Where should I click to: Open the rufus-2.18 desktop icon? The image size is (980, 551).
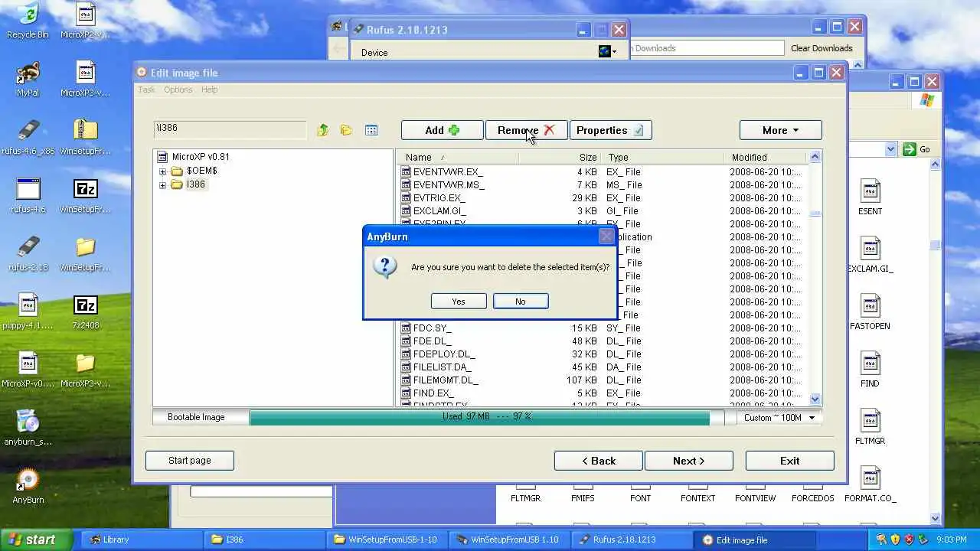click(x=28, y=253)
